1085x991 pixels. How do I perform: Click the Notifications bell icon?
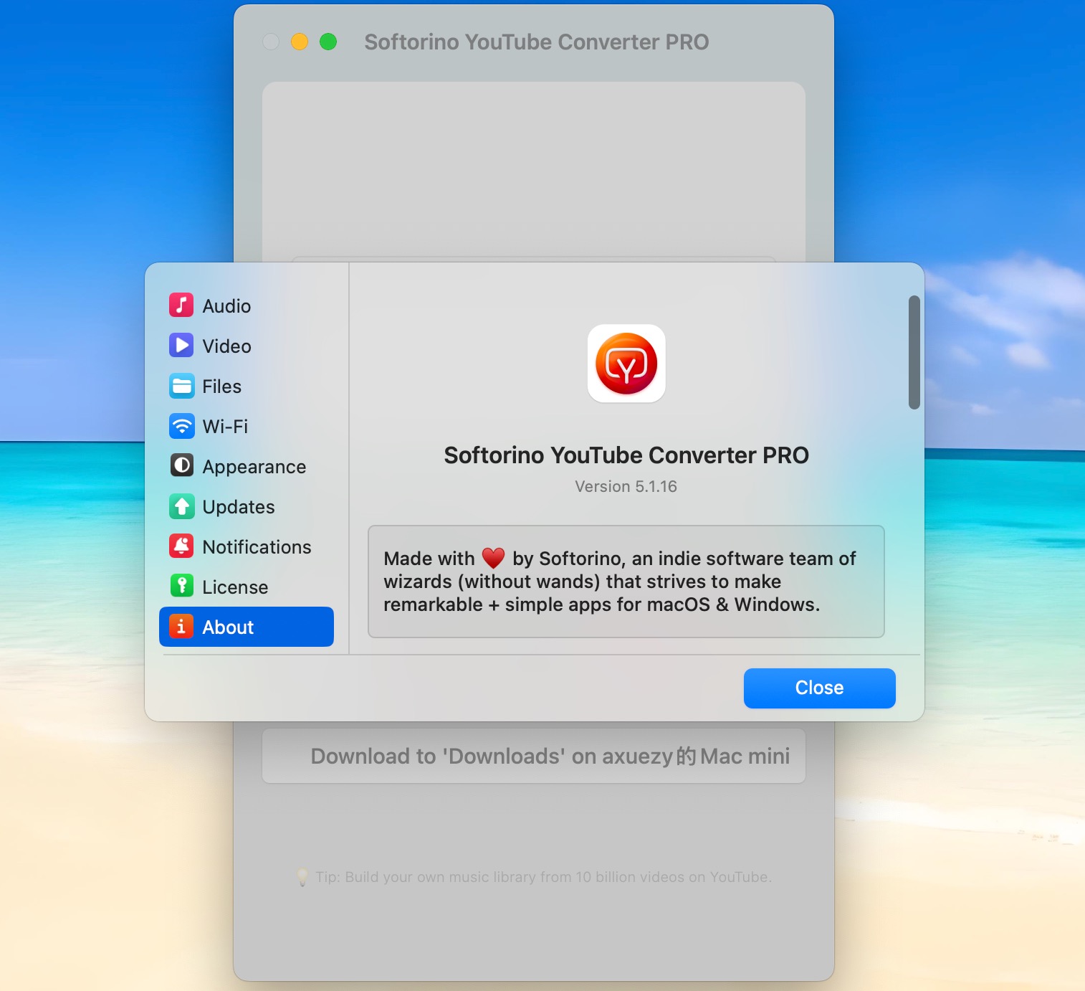[x=181, y=546]
